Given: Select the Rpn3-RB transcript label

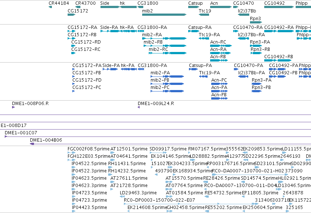Looking at the screenshot, I should (260, 49).
